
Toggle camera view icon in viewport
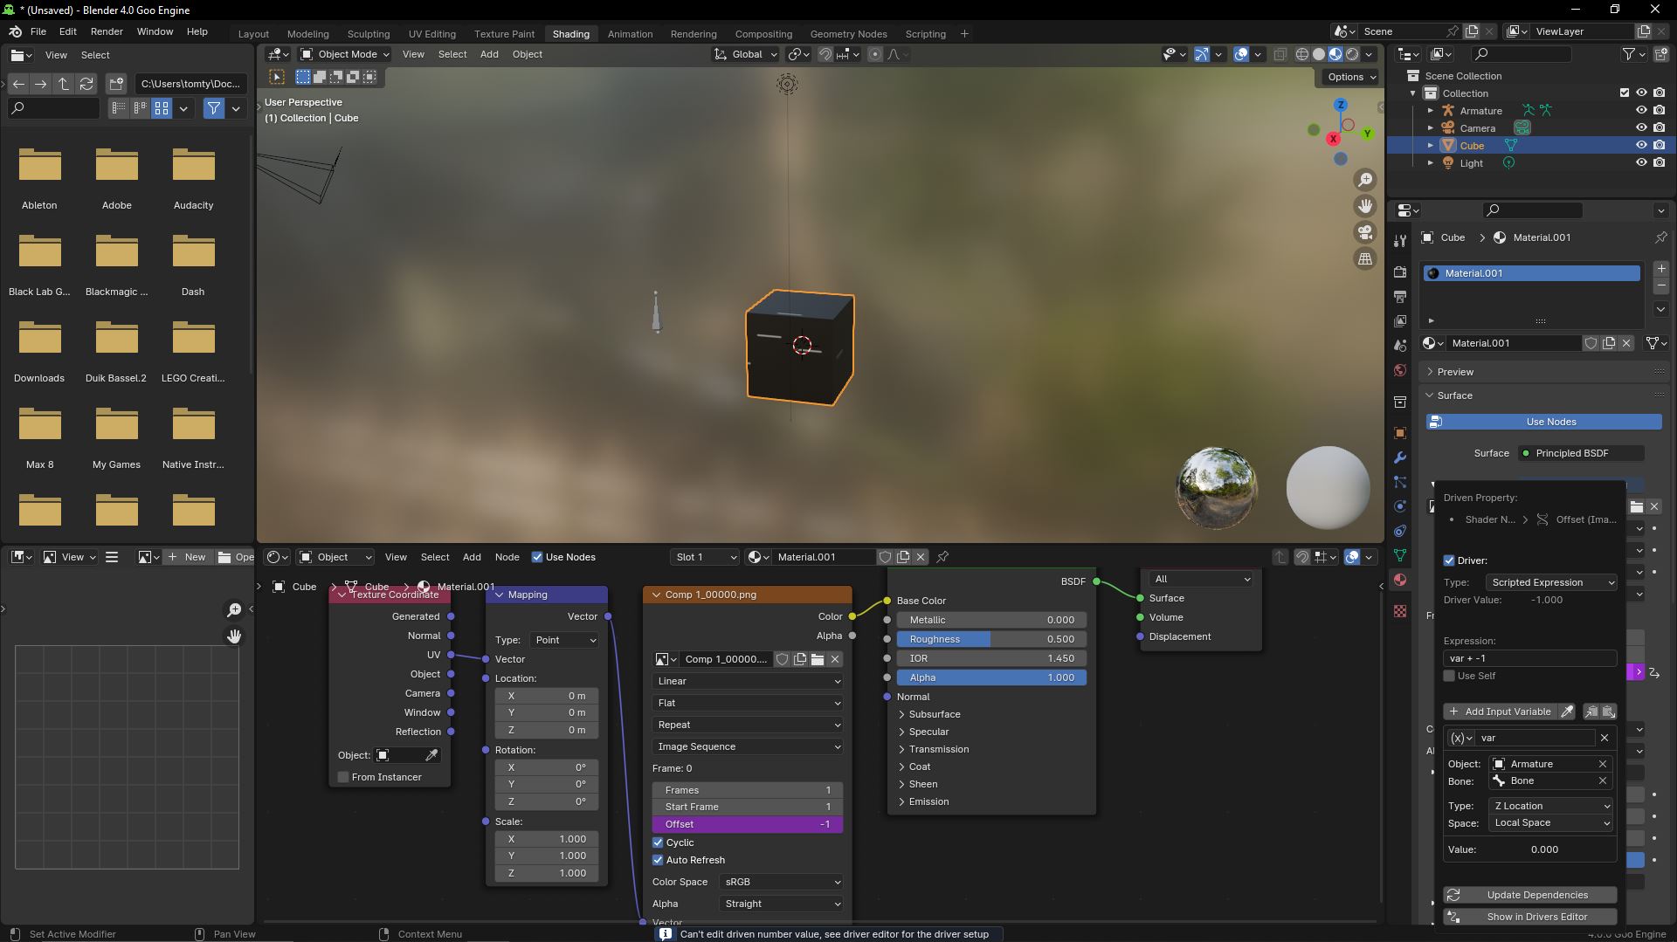coord(1364,232)
